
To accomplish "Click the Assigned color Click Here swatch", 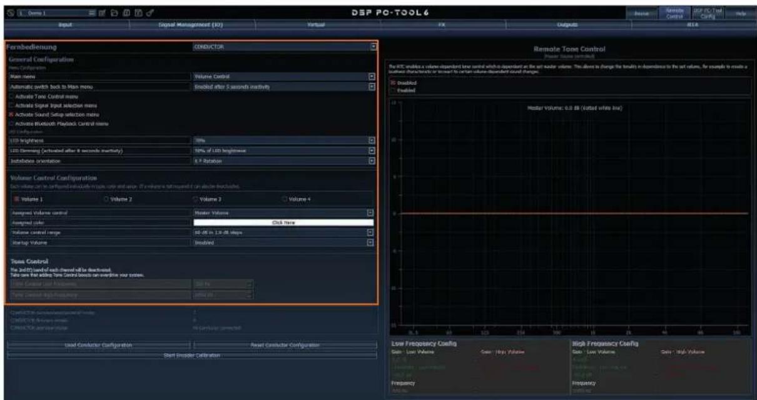I will pyautogui.click(x=283, y=222).
